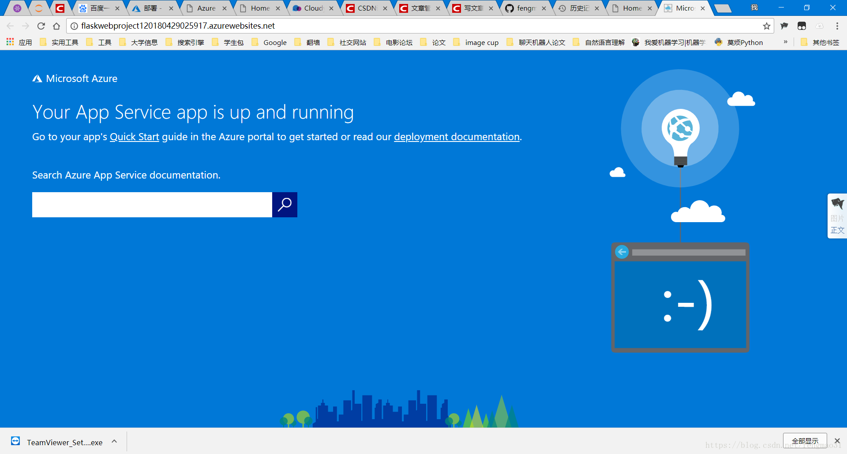Click the grayed cloud extension icon

819,26
